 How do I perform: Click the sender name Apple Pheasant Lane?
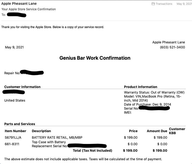(19, 4)
